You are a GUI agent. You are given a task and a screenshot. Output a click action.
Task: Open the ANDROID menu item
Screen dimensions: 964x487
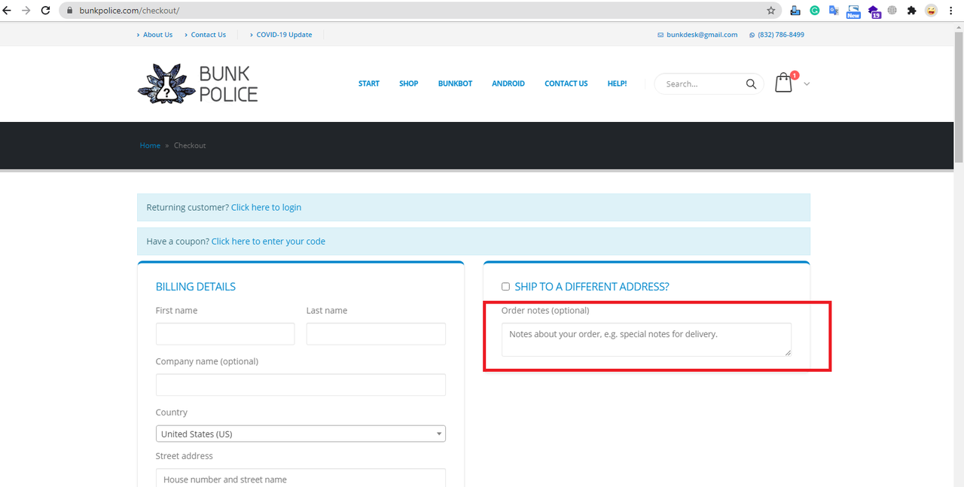(508, 84)
